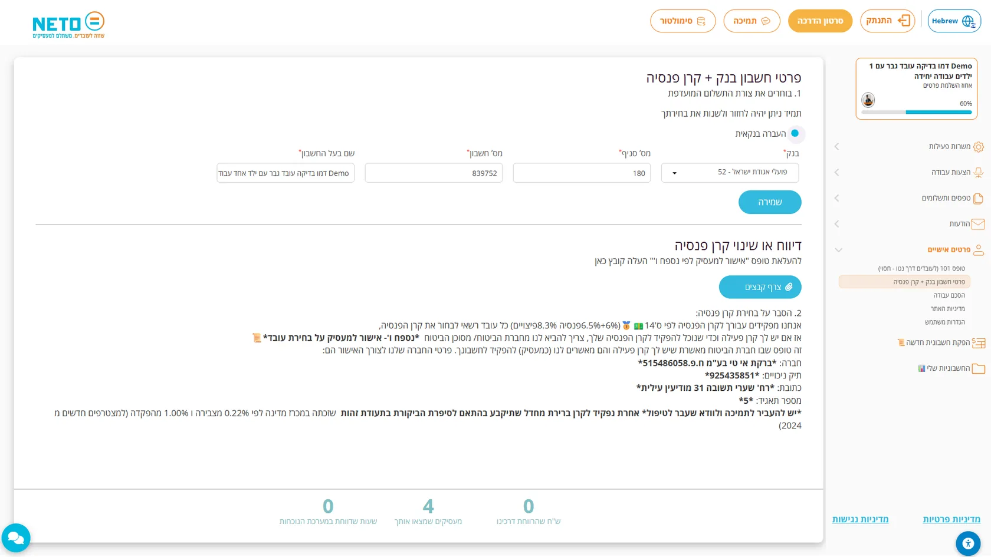Image resolution: width=991 pixels, height=557 pixels.
Task: Open the chat bubble widget
Action: click(x=16, y=538)
